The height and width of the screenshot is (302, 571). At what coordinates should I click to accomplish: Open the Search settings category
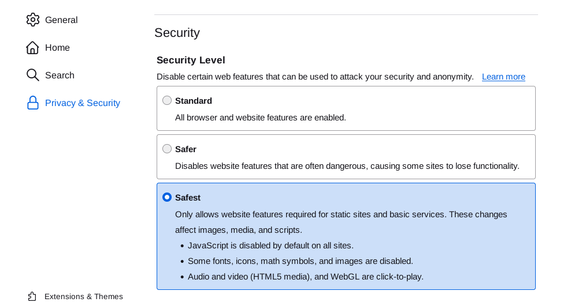60,75
